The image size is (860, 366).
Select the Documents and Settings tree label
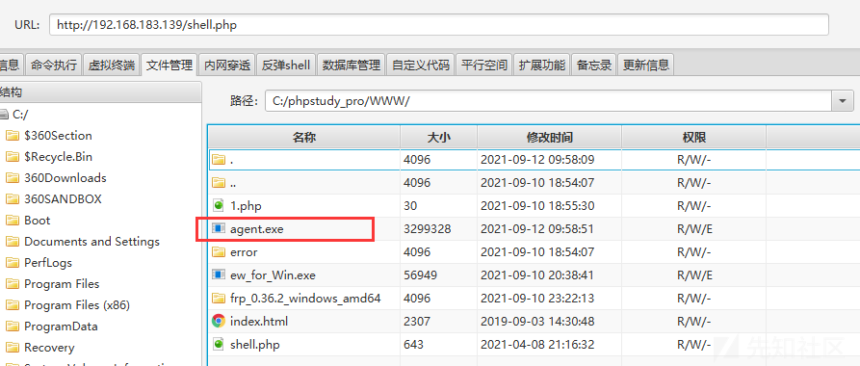[92, 242]
